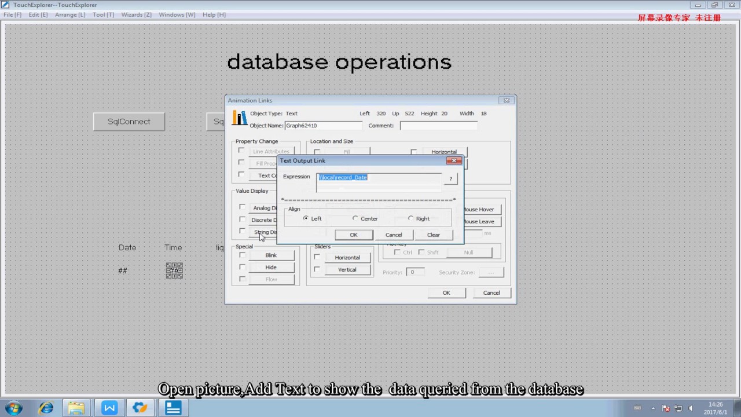Click the Animation Links books icon
This screenshot has height=417, width=741.
[239, 118]
